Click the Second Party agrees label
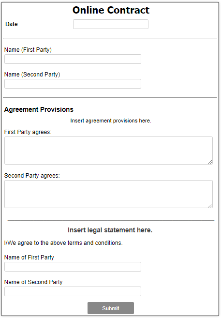 pyautogui.click(x=32, y=176)
